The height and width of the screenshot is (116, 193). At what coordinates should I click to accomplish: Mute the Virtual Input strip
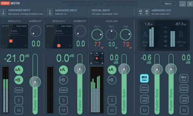[112, 110]
